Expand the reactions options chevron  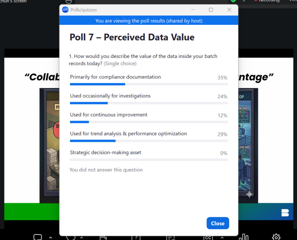coord(82,238)
